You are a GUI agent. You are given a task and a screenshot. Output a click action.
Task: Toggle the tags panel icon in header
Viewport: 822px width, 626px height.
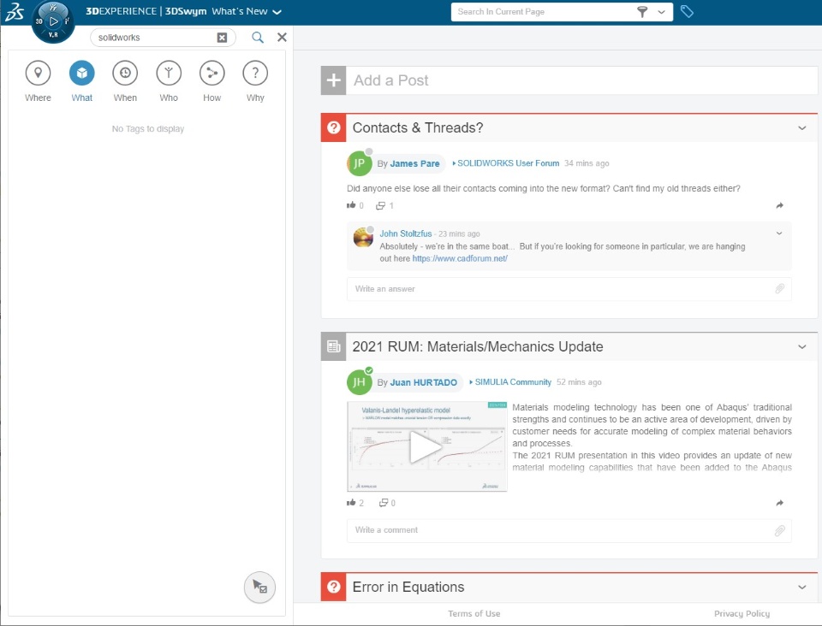point(687,11)
